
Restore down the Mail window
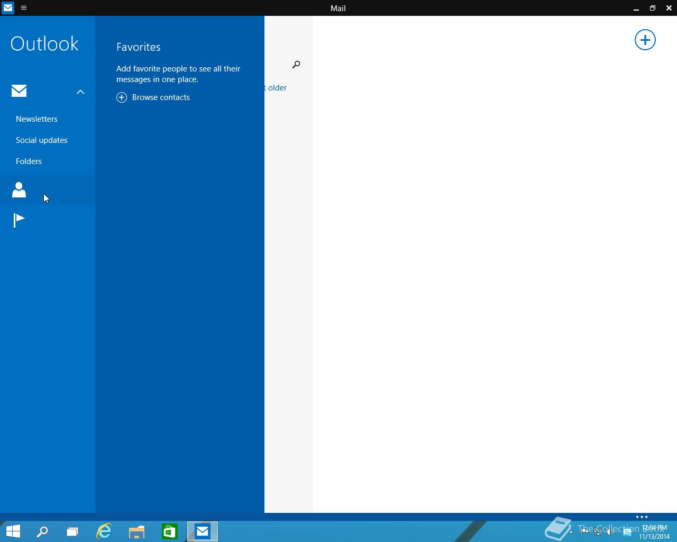pos(653,8)
